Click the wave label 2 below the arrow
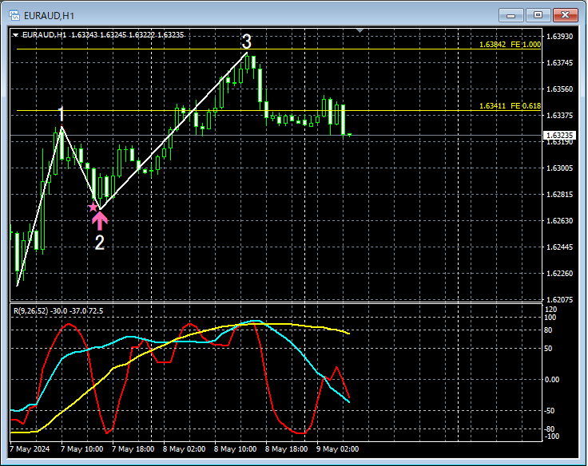 coord(100,243)
